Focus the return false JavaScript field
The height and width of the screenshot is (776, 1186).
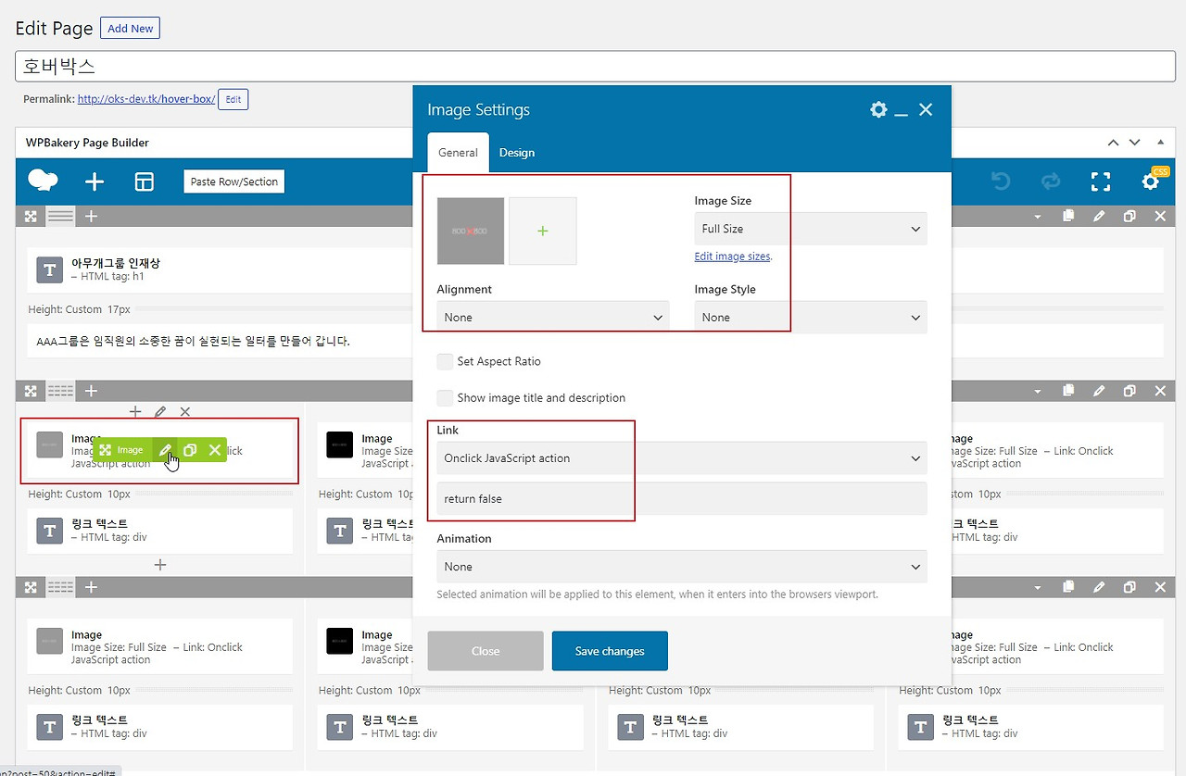coord(682,498)
